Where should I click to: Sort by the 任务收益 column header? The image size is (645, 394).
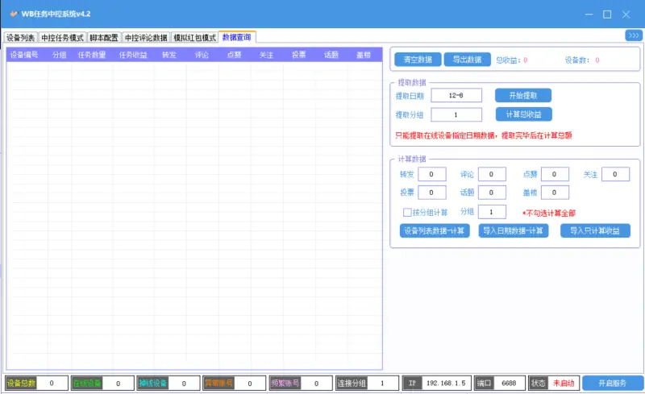133,55
